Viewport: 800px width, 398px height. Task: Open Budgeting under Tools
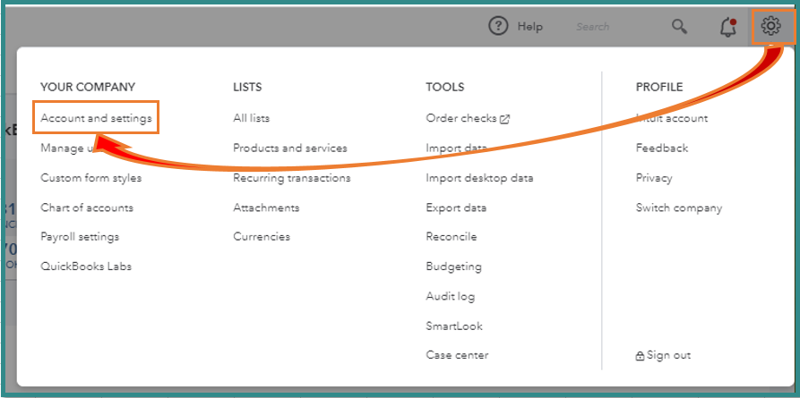coord(453,267)
